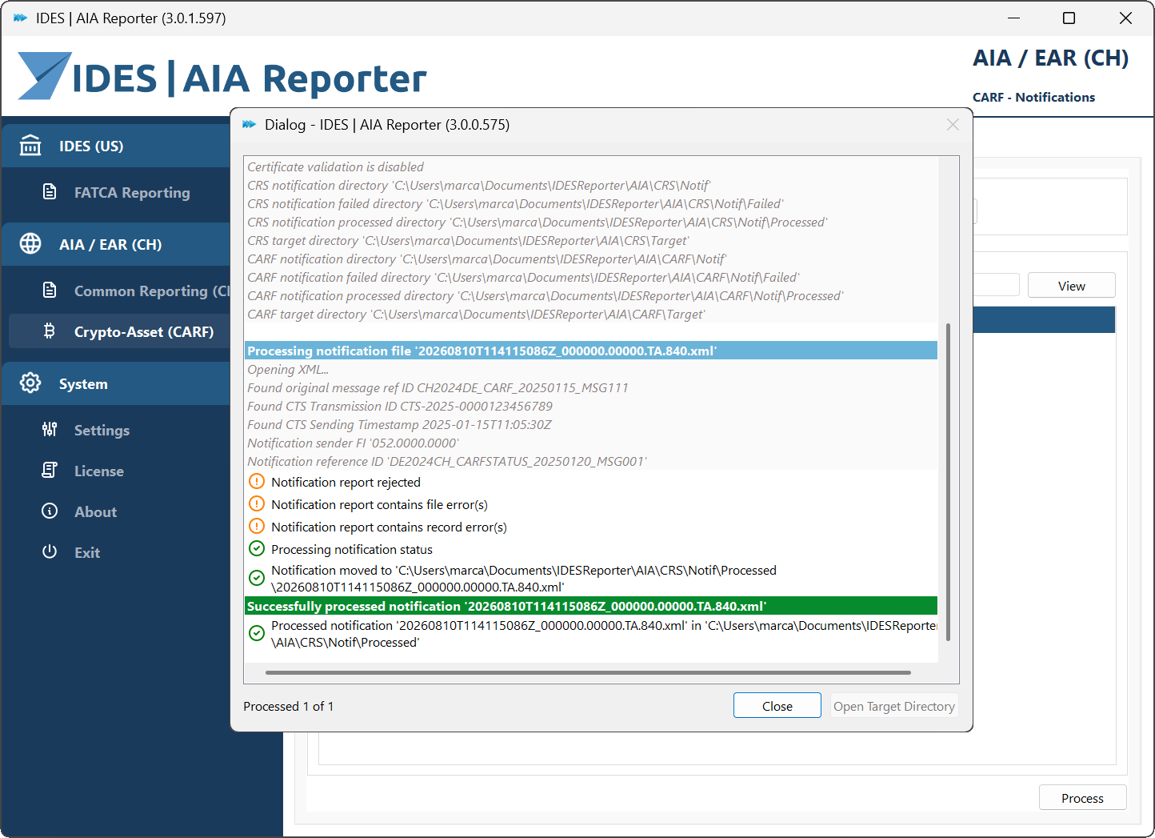Collapse the AIA / EAR (CH) sidebar section
The height and width of the screenshot is (838, 1155).
(x=117, y=244)
